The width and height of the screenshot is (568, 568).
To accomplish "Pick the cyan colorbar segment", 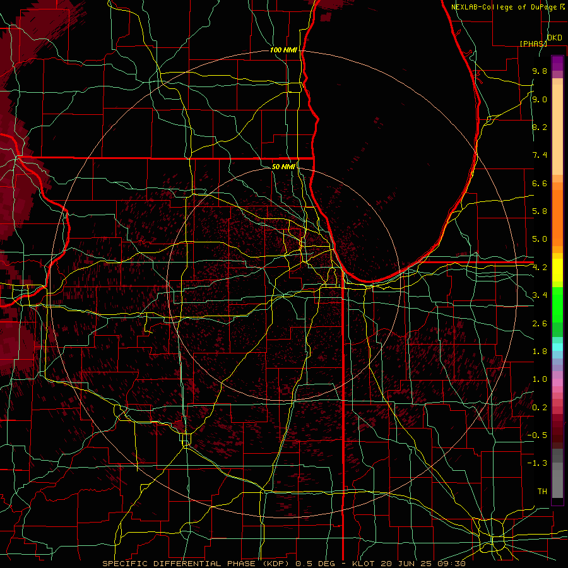I will (557, 347).
